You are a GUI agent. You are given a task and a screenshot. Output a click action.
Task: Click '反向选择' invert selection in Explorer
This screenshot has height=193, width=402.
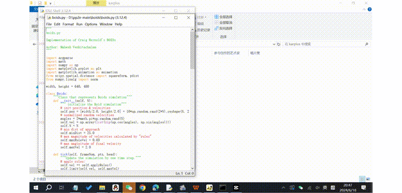click(x=224, y=28)
